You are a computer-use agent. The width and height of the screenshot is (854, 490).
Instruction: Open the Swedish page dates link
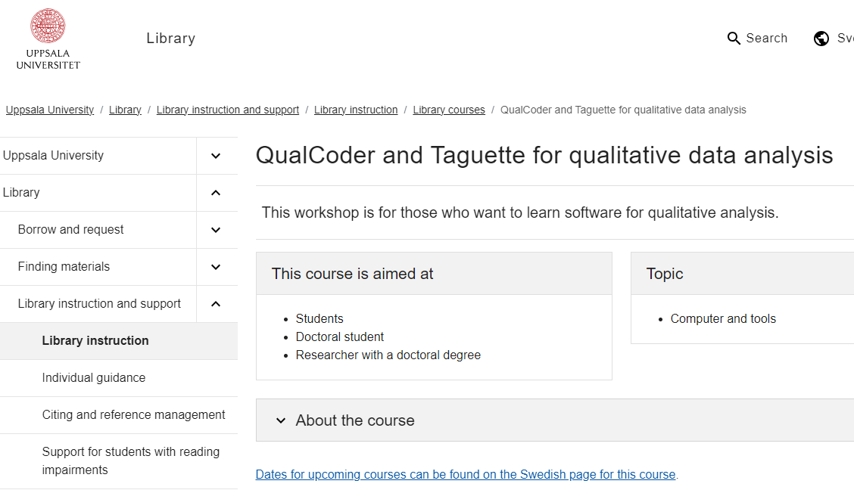[x=466, y=475]
